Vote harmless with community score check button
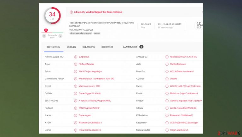The image size is (242, 137). click(60, 36)
